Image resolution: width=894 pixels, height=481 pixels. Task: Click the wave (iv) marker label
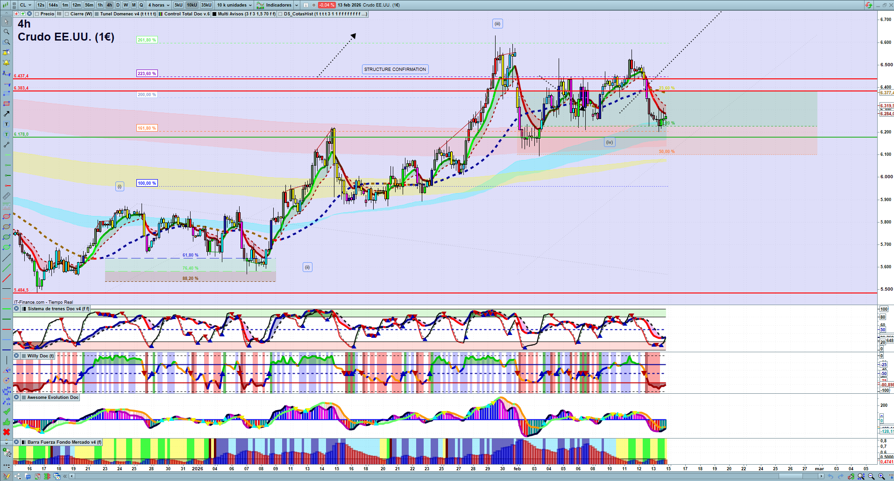610,142
